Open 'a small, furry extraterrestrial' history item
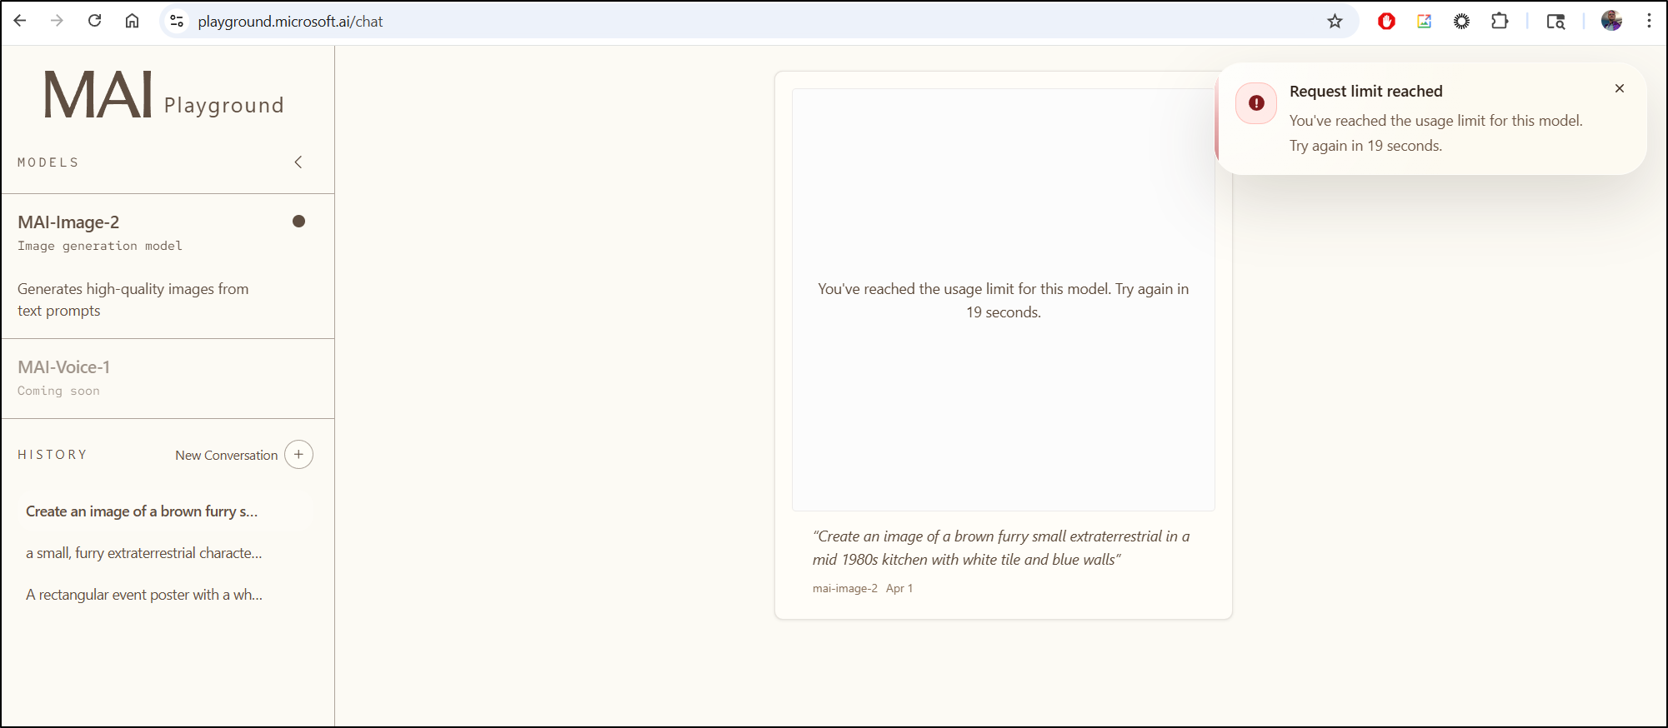The image size is (1668, 728). coord(143,553)
